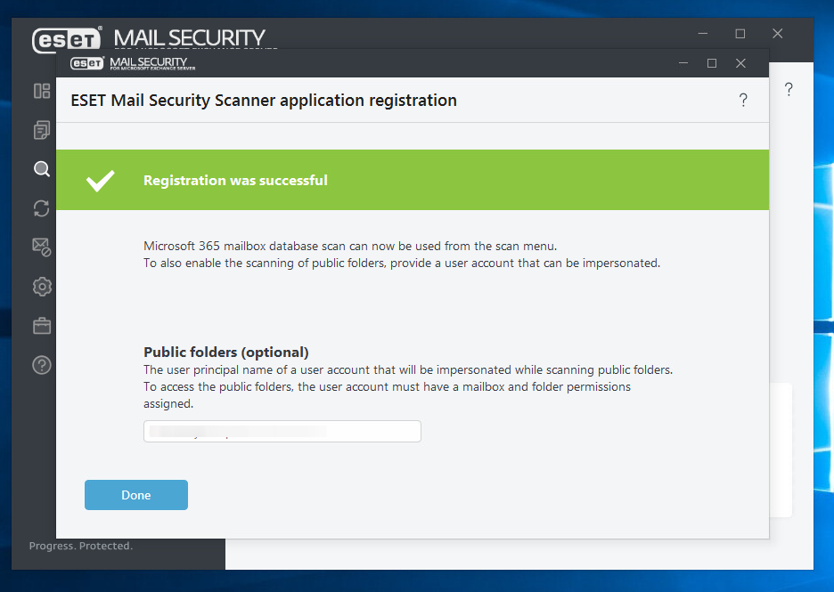Click the ESET logo in dialog title bar
Screen dimensions: 834x592
tap(88, 63)
